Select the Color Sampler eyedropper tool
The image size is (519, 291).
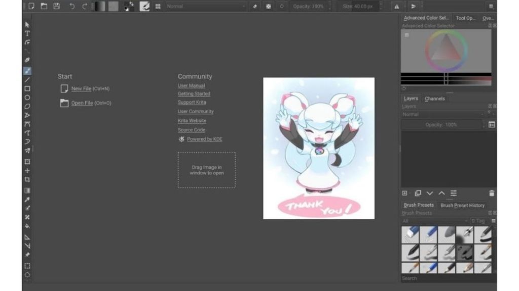pos(27,199)
